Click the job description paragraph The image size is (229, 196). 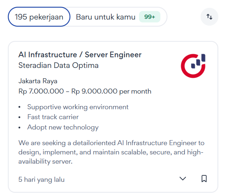[x=111, y=152]
